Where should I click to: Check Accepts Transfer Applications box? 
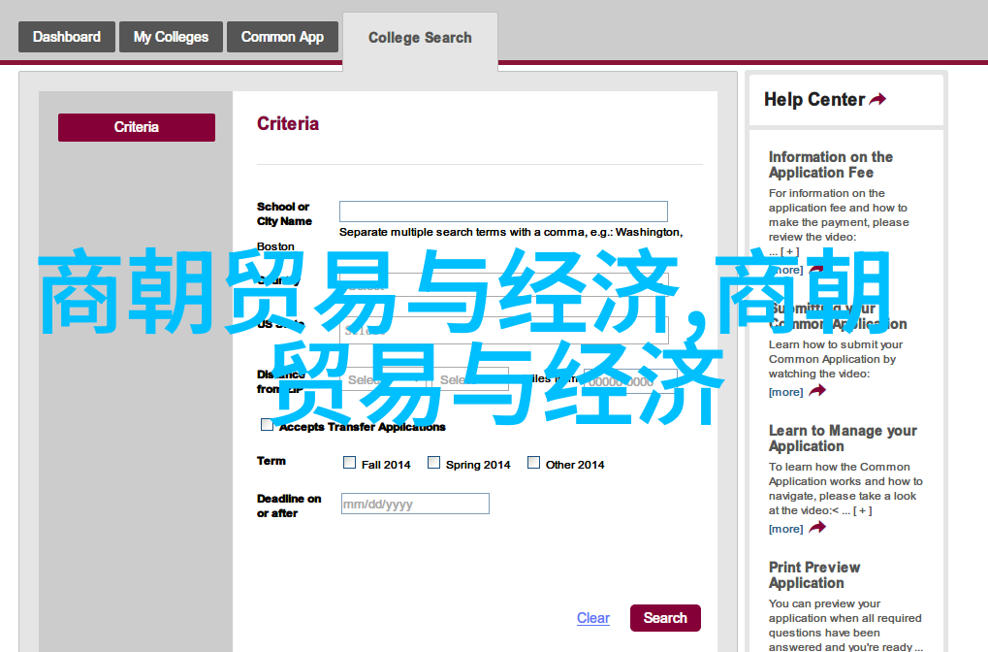[268, 425]
